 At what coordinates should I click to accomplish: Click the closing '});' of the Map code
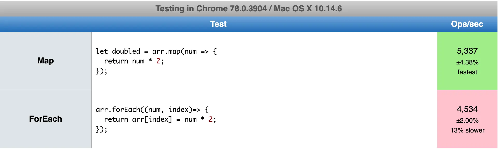pos(101,71)
